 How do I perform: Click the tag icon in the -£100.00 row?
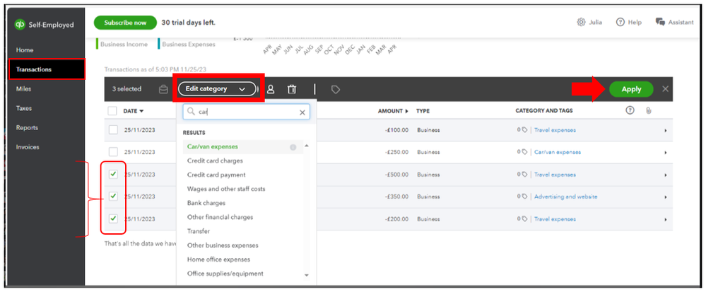click(524, 130)
